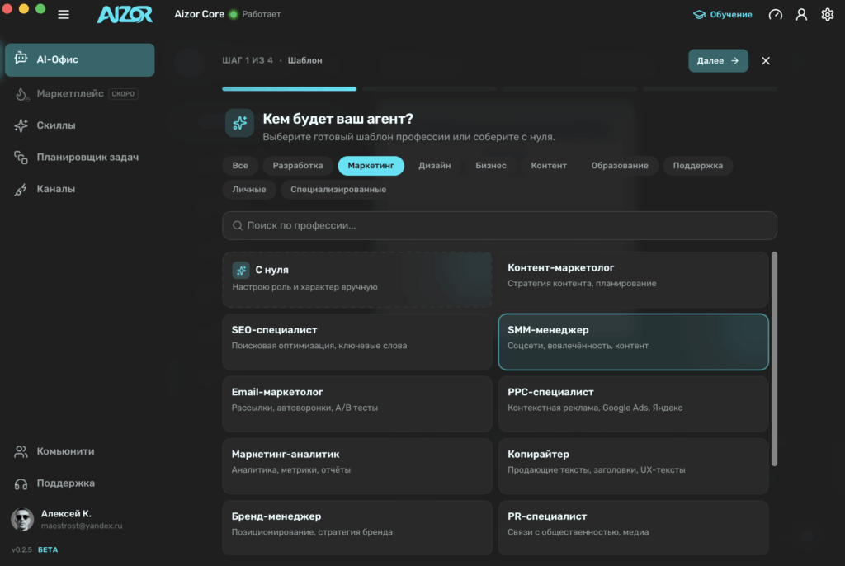Image resolution: width=845 pixels, height=566 pixels.
Task: Focus the Поиск по профессии search field
Action: tap(499, 226)
